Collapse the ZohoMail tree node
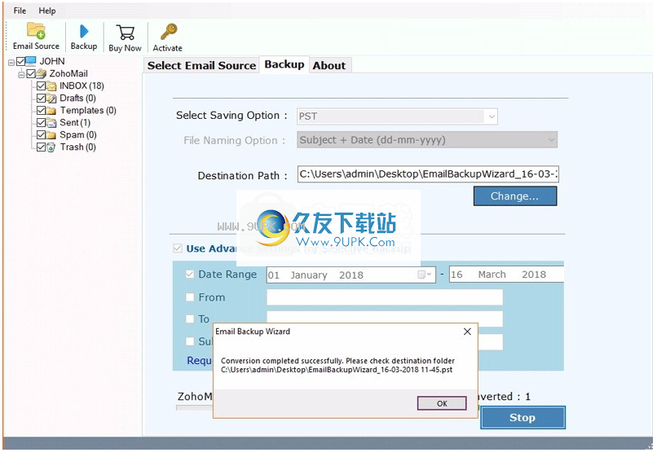 (21, 75)
